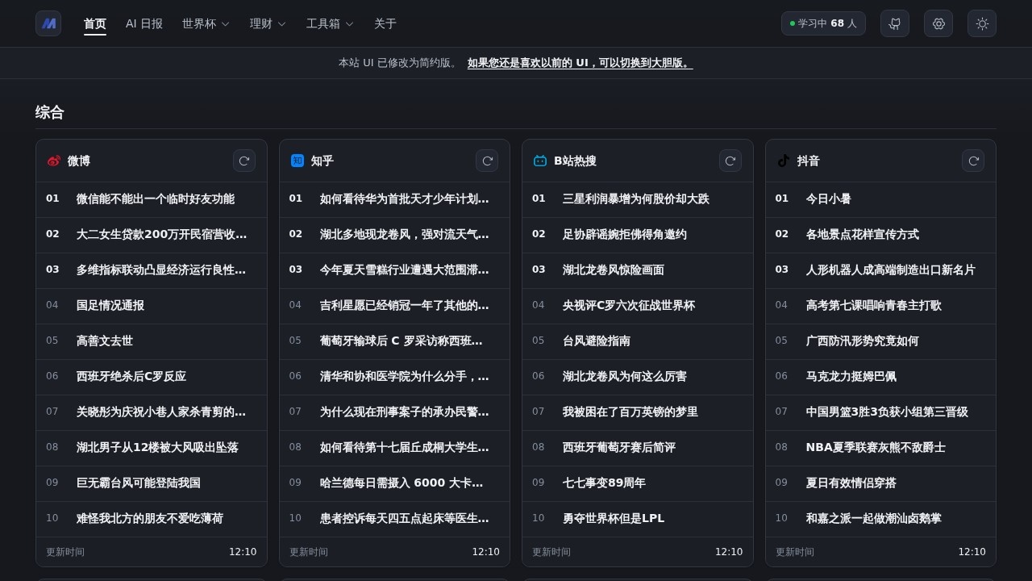The height and width of the screenshot is (581, 1032).
Task: Open 吉利星愿已经销冠一年了 question
Action: [405, 305]
